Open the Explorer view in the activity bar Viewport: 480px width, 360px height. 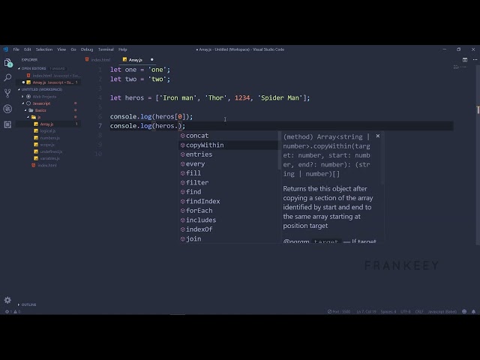coord(8,63)
